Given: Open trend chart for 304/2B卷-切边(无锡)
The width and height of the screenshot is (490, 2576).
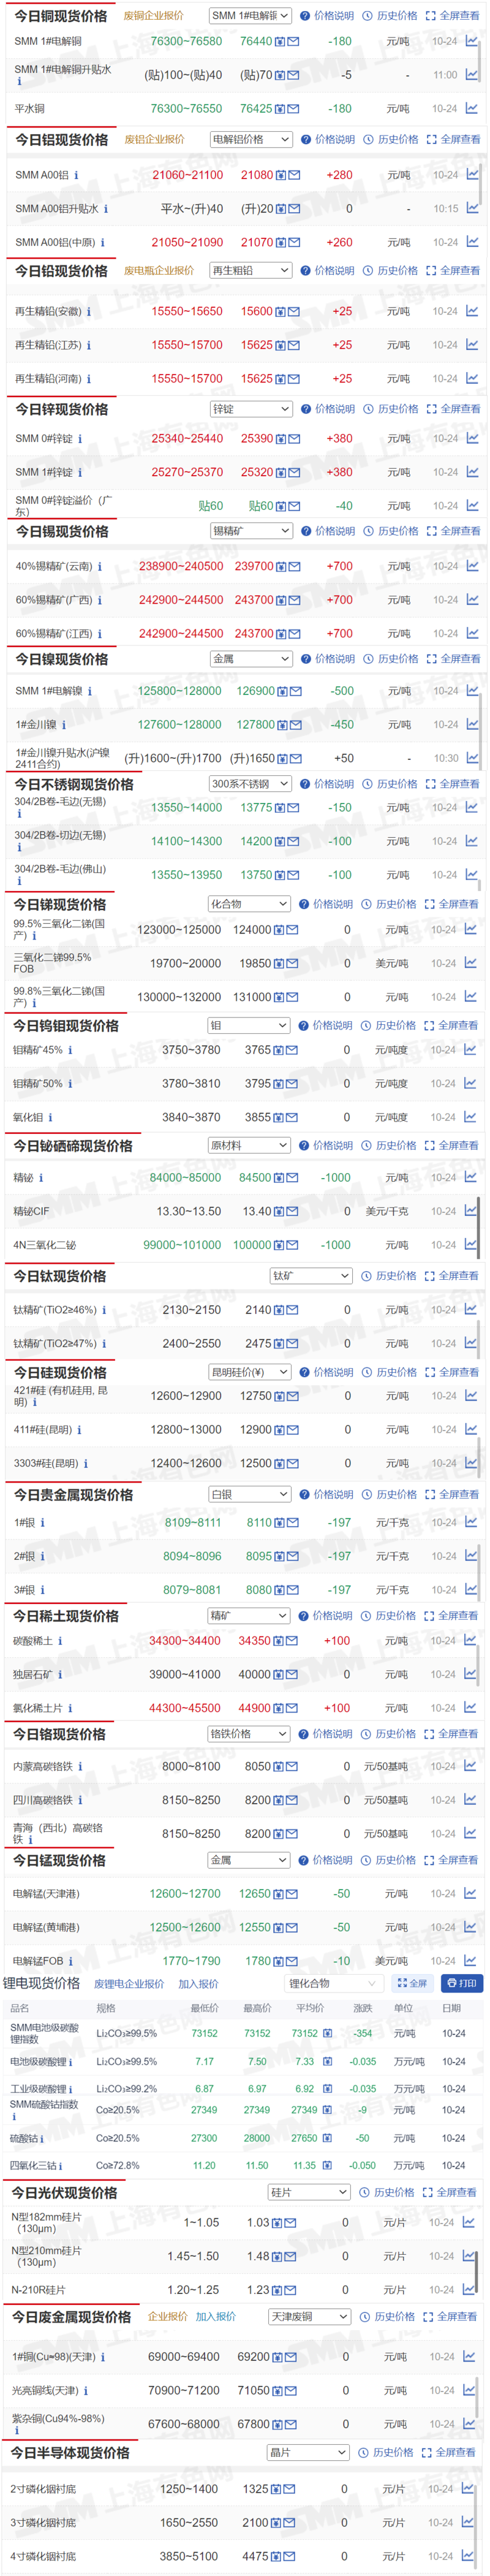Looking at the screenshot, I should (x=471, y=841).
